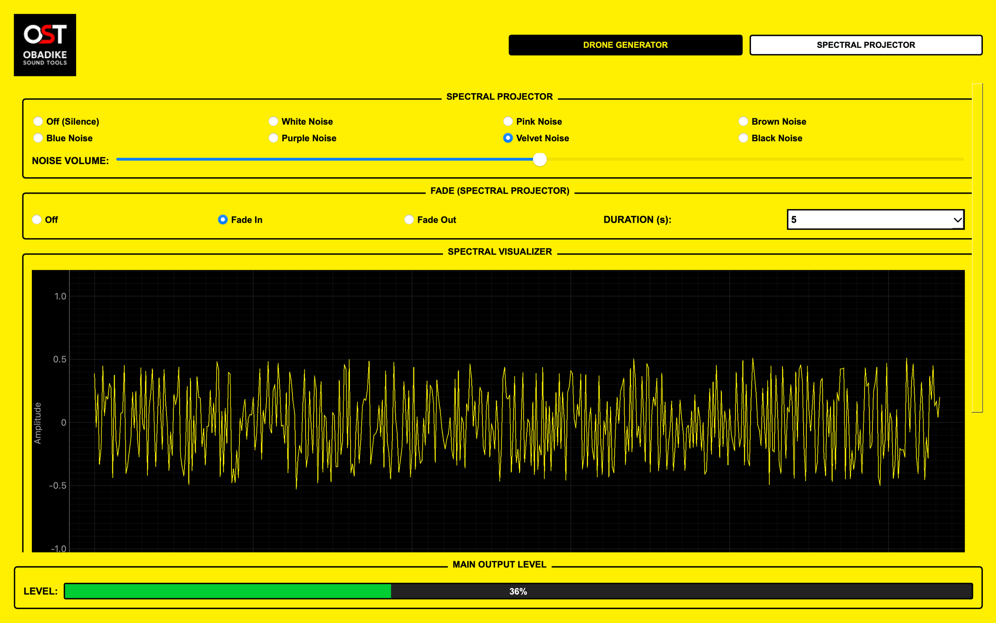
Task: Switch to Black Noise
Action: click(x=743, y=138)
